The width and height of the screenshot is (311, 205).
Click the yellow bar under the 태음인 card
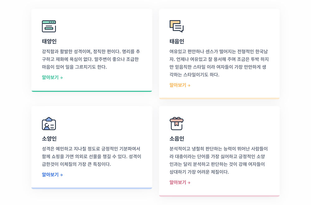(x=219, y=98)
